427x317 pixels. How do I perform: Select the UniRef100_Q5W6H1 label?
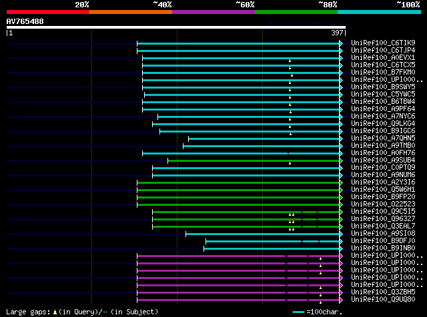click(383, 190)
